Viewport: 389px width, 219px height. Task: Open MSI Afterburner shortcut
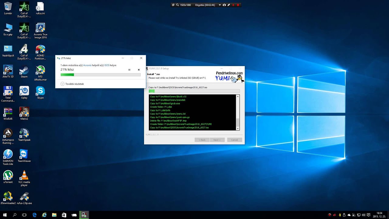[x=40, y=73]
